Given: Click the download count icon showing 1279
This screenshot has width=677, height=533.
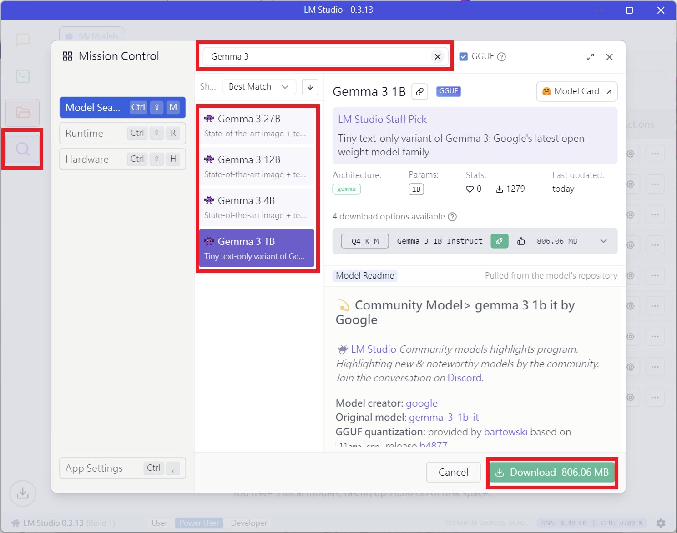Looking at the screenshot, I should [x=499, y=189].
